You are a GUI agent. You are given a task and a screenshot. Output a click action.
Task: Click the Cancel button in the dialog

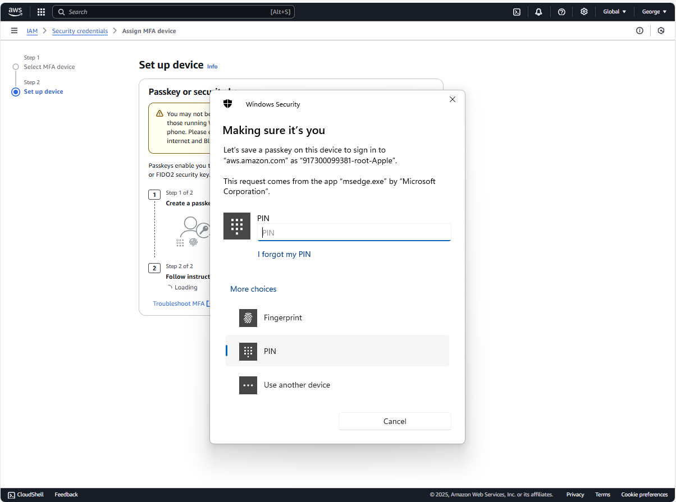pyautogui.click(x=395, y=421)
